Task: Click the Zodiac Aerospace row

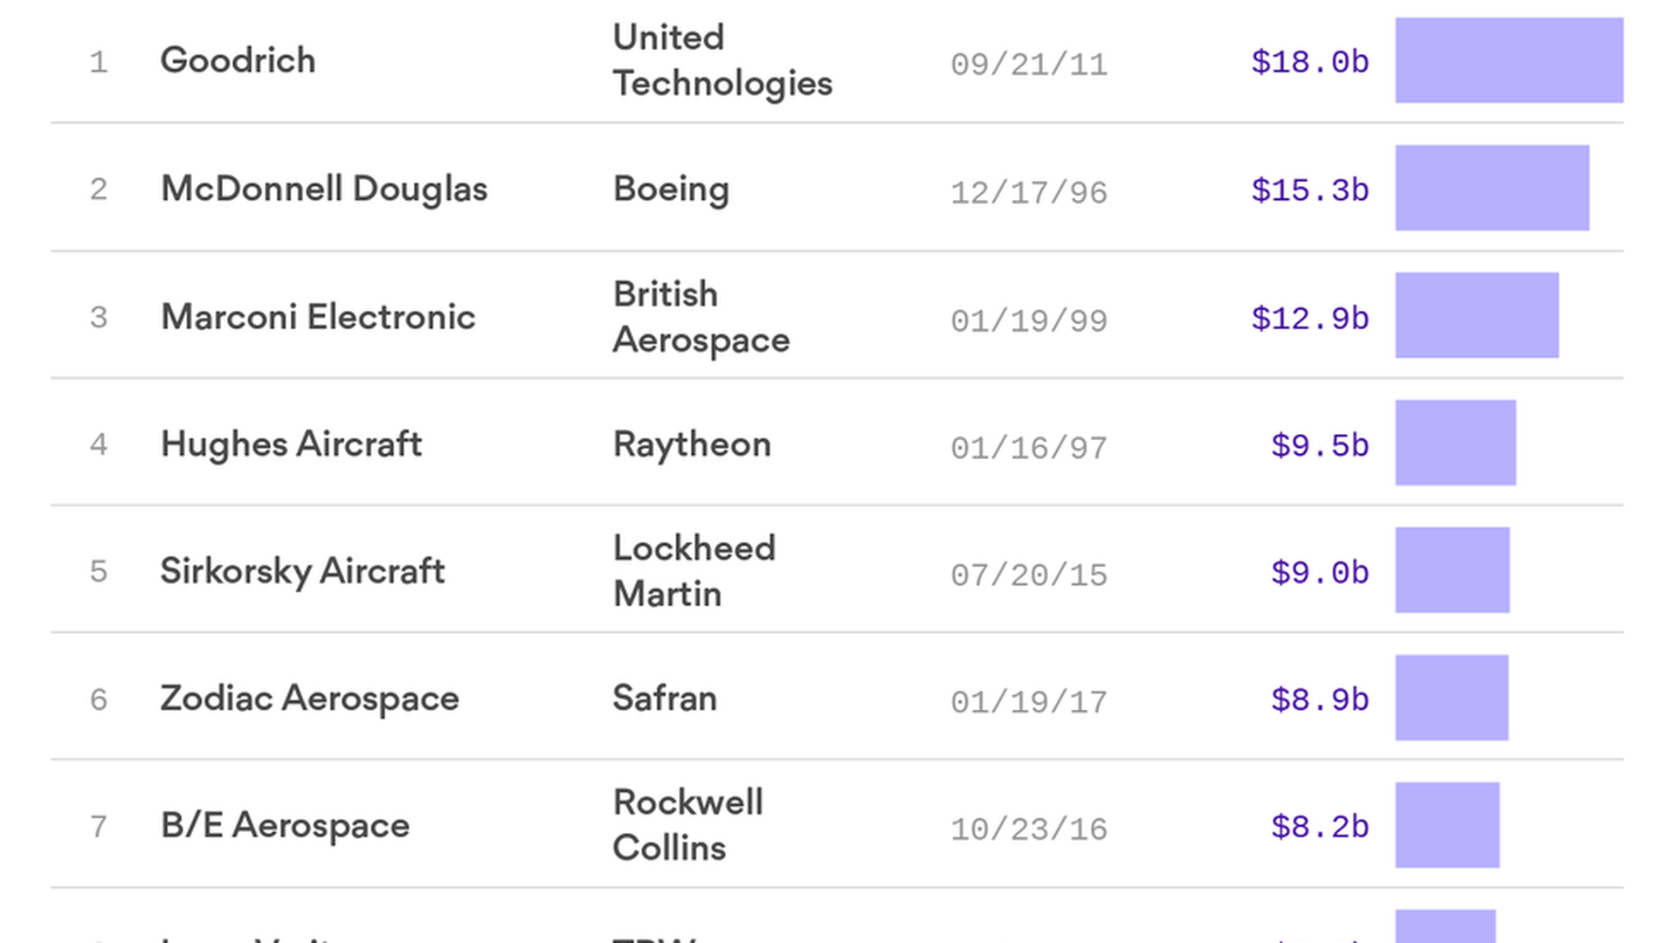Action: click(x=837, y=698)
